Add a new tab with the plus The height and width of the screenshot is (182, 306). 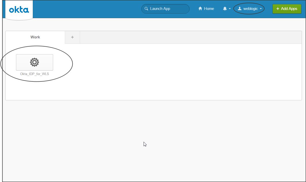(x=72, y=37)
